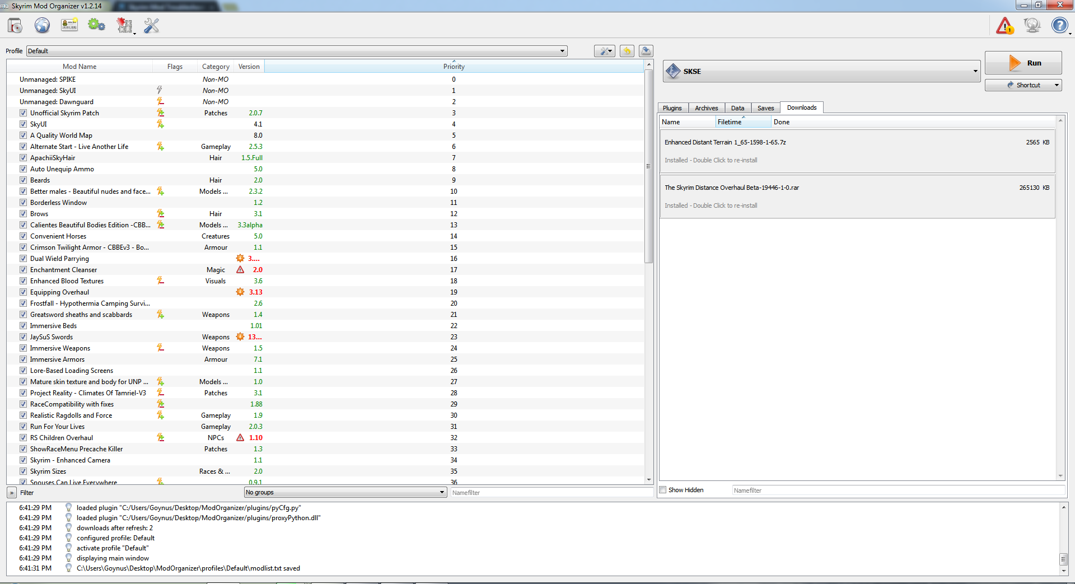
Task: Switch to the Archives tab
Action: pyautogui.click(x=706, y=108)
